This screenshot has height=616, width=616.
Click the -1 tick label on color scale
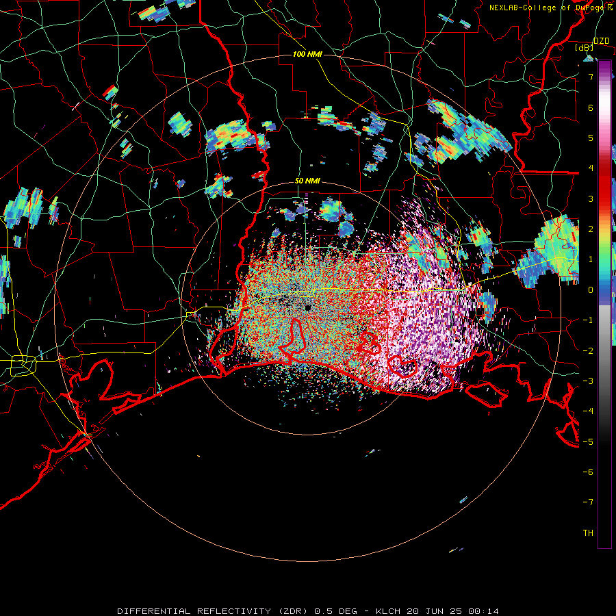pos(588,320)
